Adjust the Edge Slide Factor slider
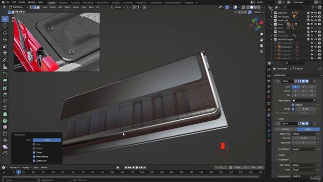The width and height of the screenshot is (323, 182). click(x=47, y=140)
